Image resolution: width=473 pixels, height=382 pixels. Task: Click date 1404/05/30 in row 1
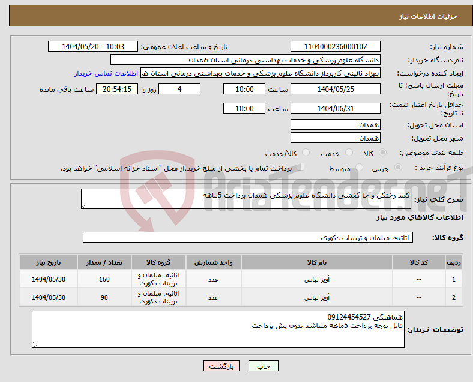pyautogui.click(x=49, y=279)
